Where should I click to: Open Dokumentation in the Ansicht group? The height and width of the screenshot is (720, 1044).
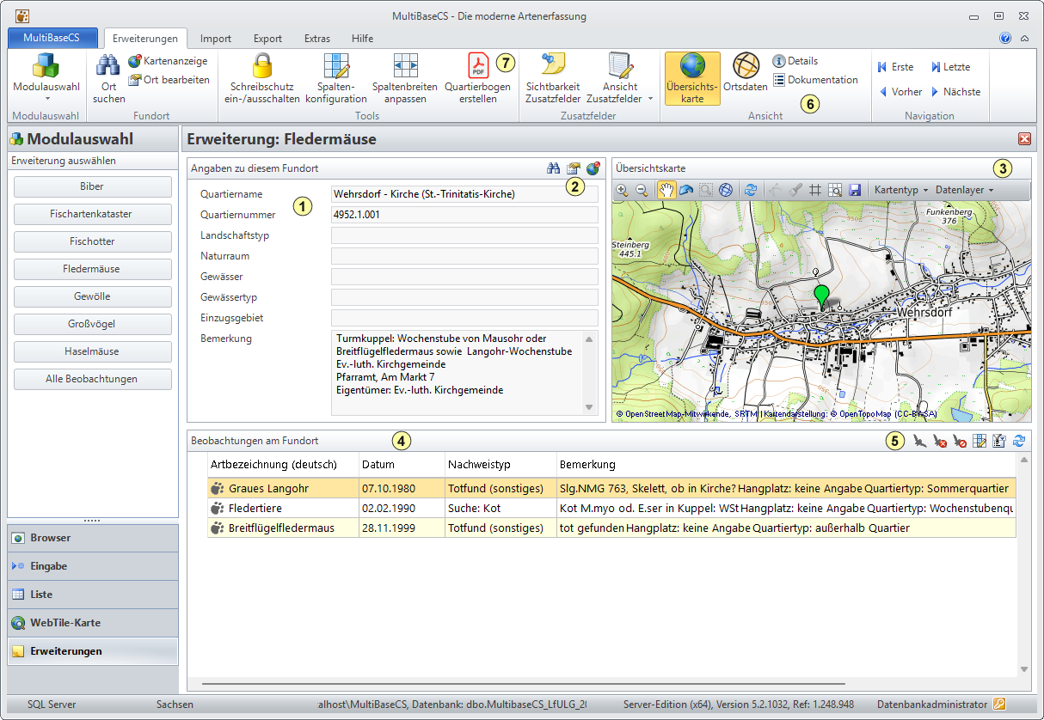coord(815,80)
